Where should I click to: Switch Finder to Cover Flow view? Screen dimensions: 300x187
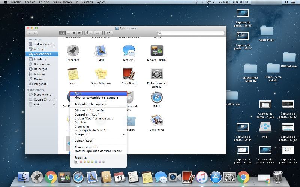80,33
